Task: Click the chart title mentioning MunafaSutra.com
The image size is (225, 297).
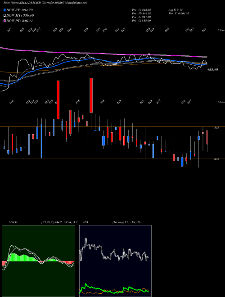Action: click(45, 3)
